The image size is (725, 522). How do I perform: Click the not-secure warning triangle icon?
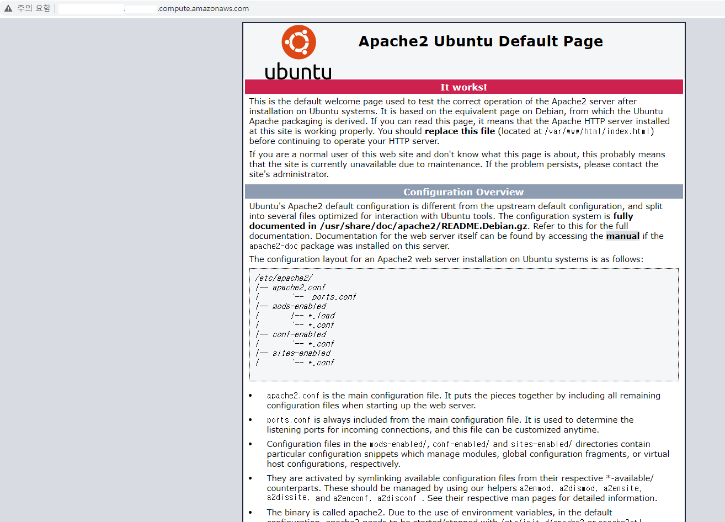click(8, 8)
